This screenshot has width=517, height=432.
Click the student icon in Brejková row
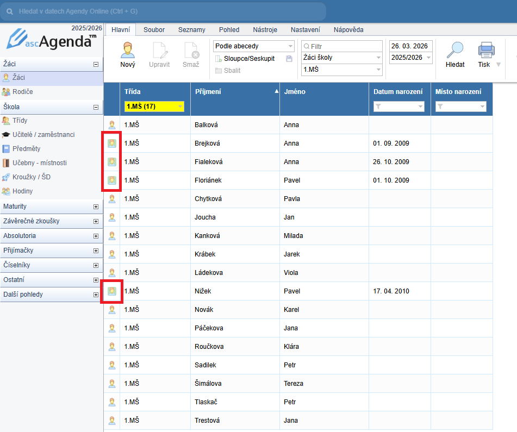112,143
